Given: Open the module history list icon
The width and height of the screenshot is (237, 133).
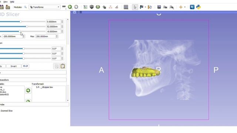Looking at the screenshot, I should tap(64, 7).
